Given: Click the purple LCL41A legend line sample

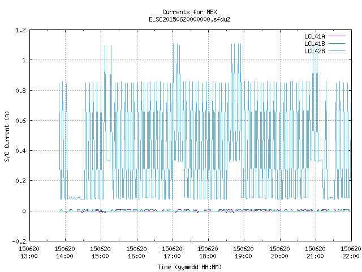Looking at the screenshot, I should (337, 36).
